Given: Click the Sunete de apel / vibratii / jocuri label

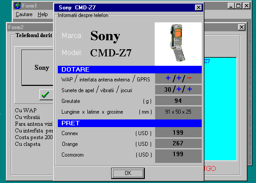Looking at the screenshot, I should (97, 90).
